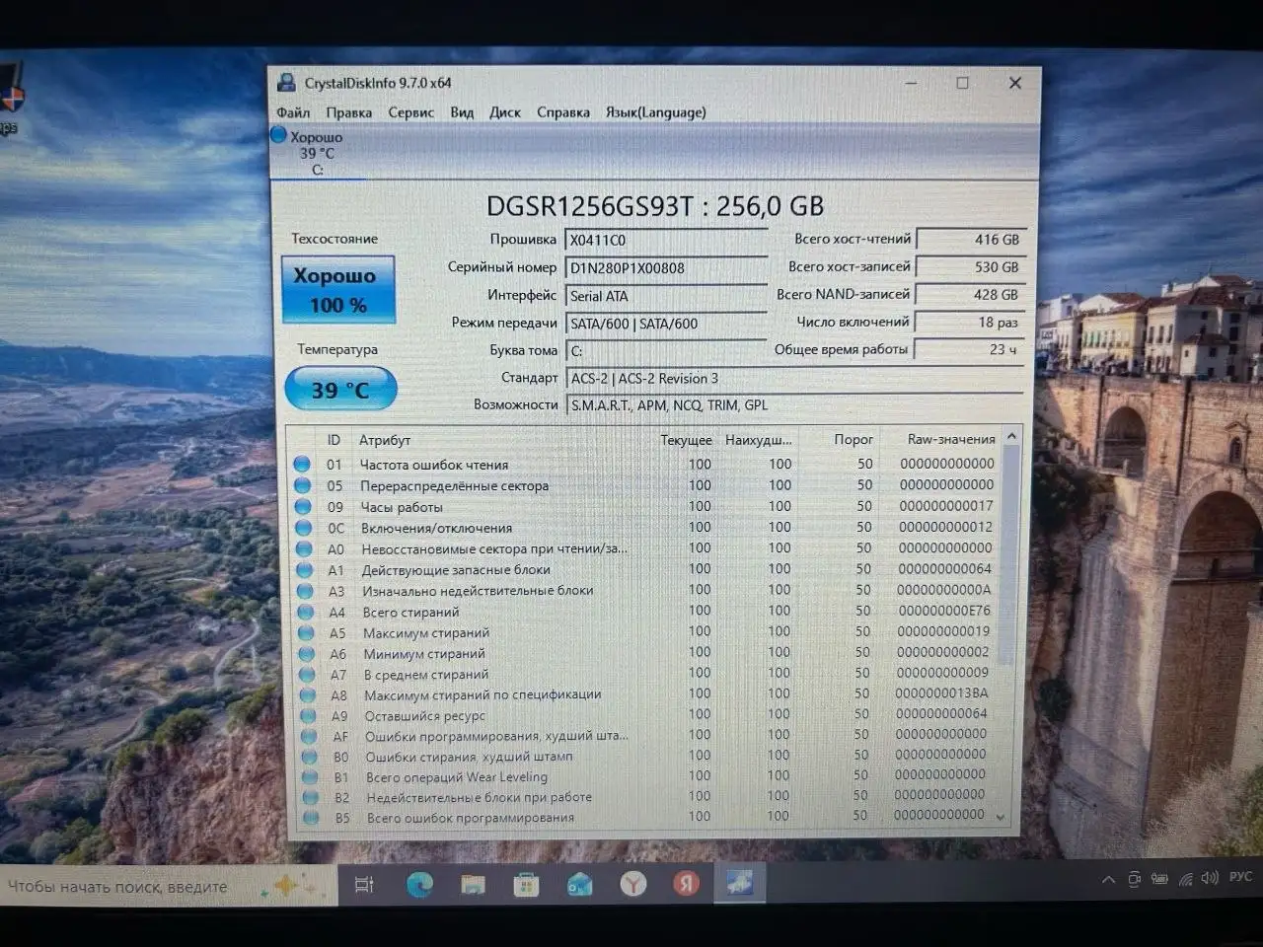The image size is (1263, 947).
Task: Click the Хорошо 100 % health status button
Action: click(337, 290)
